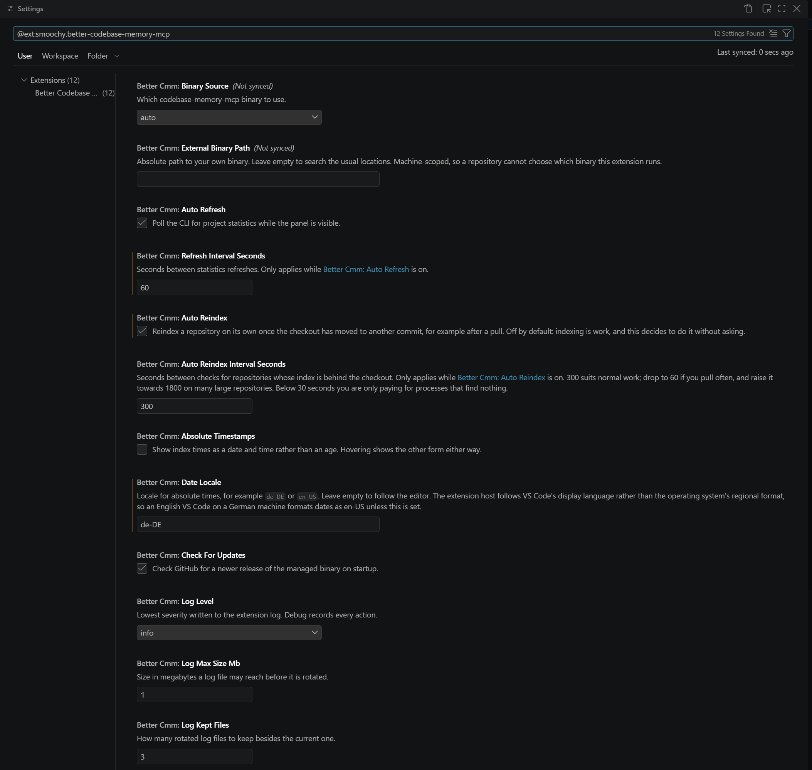Click the Settings tab title icon
This screenshot has width=812, height=770.
(x=10, y=8)
